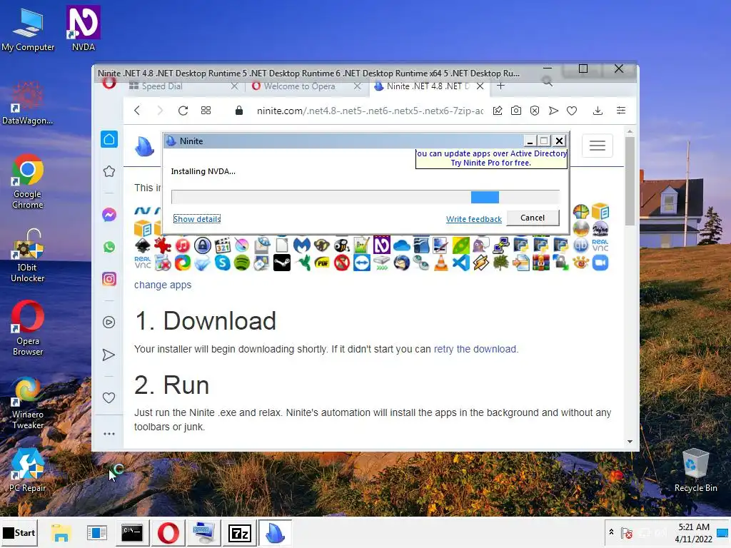Click the ninite.com address bar
This screenshot has width=731, height=548.
[369, 111]
